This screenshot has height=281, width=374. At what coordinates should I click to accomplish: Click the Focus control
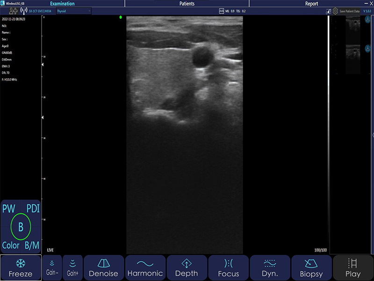(x=228, y=268)
